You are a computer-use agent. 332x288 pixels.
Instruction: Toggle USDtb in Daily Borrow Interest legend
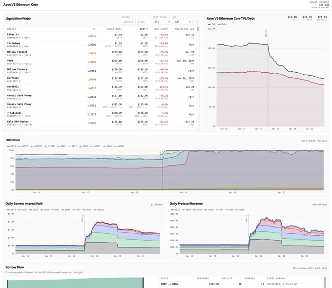pyautogui.click(x=99, y=210)
